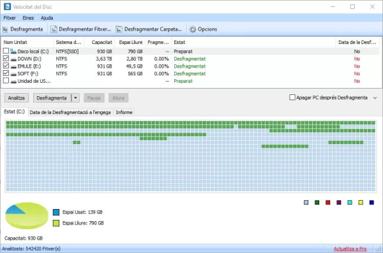The image size is (383, 253).
Task: Open the Eines menu
Action: pos(28,18)
